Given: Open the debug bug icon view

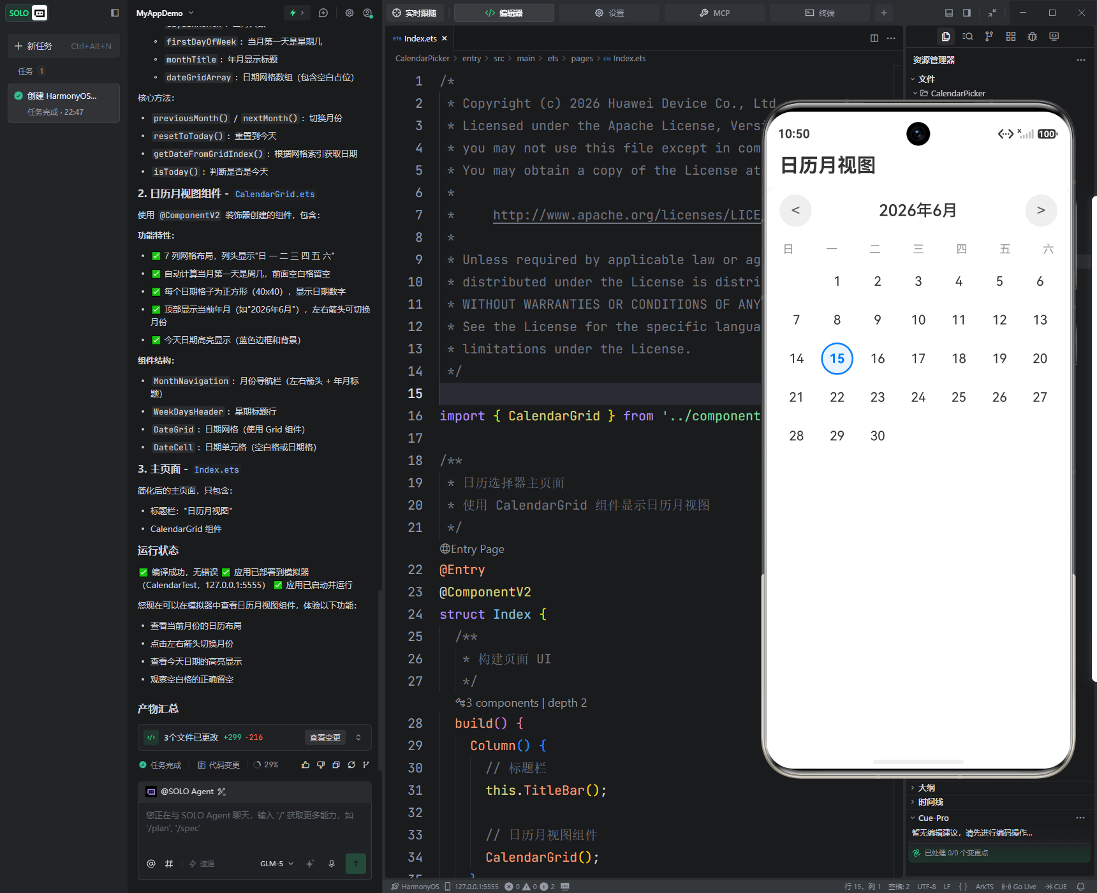Looking at the screenshot, I should (x=1033, y=36).
